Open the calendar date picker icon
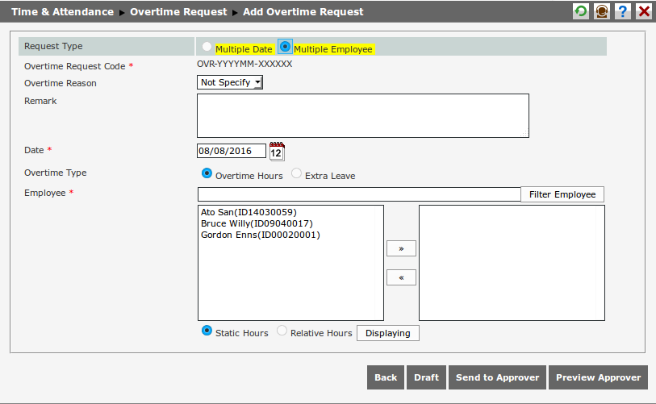Image resolution: width=656 pixels, height=404 pixels. (277, 151)
